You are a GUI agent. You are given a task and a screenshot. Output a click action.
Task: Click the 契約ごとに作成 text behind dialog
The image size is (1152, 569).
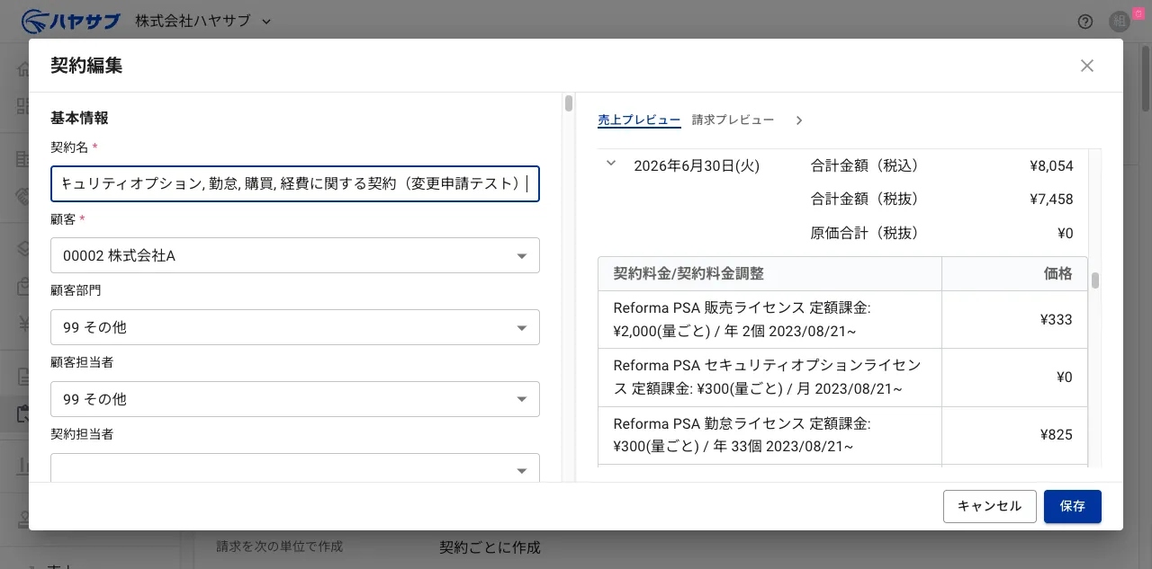click(490, 547)
